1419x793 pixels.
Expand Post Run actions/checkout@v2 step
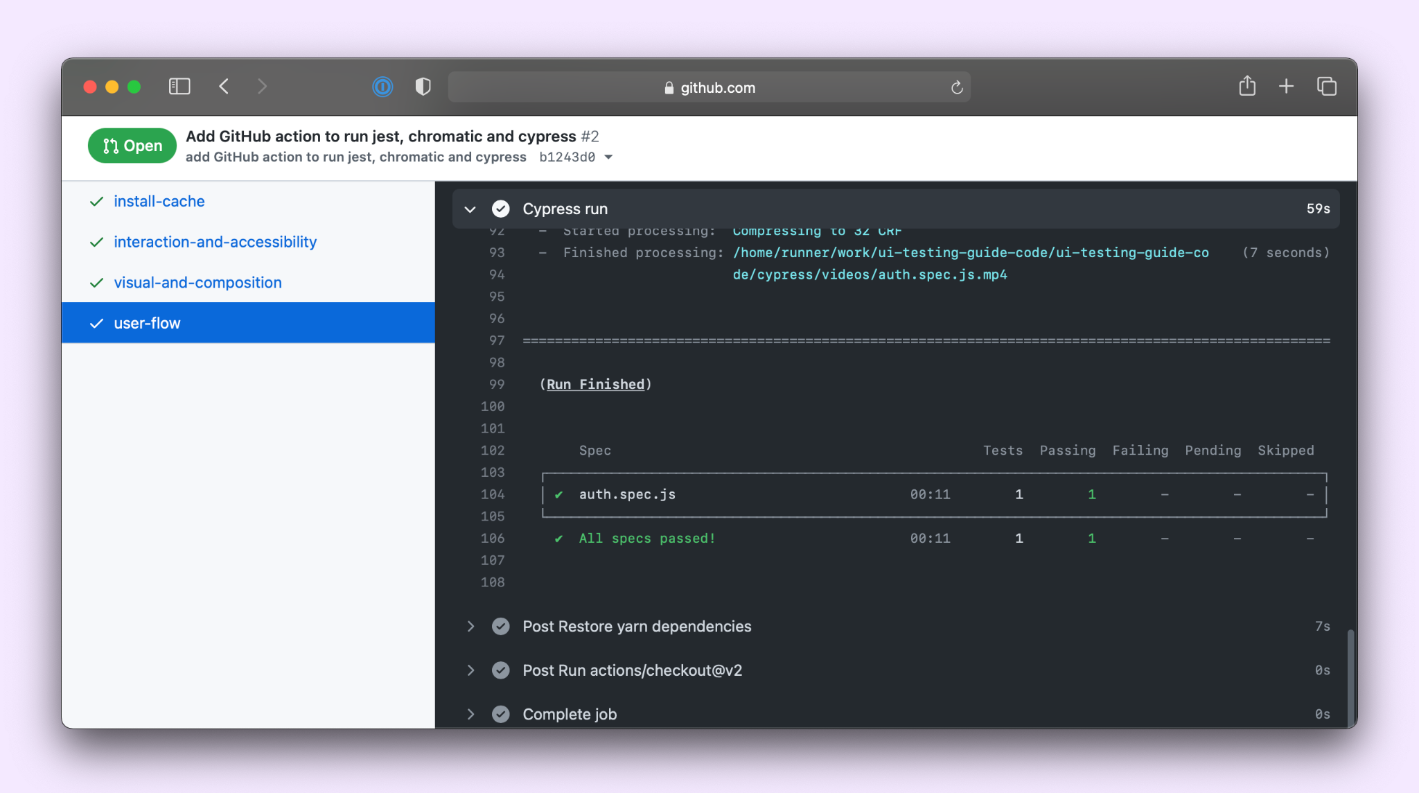pos(470,670)
